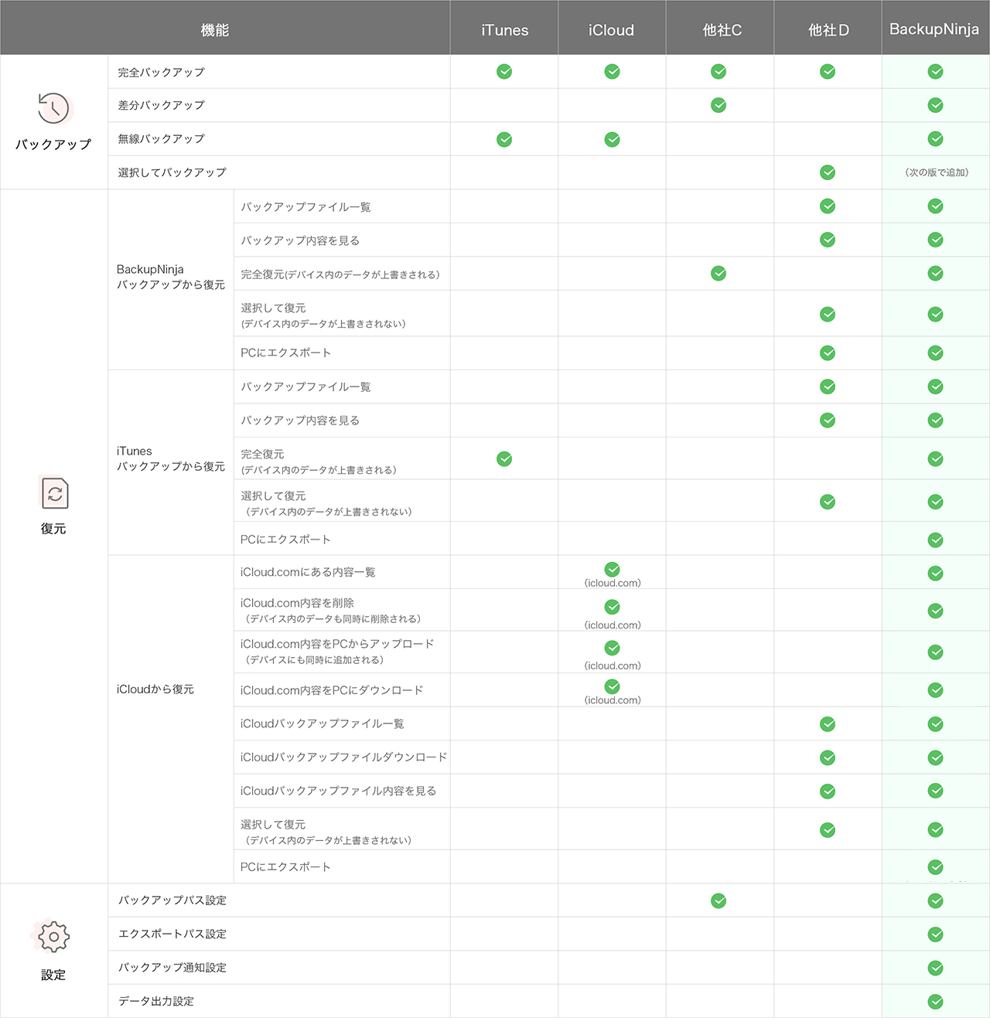The width and height of the screenshot is (990, 1018).
Task: Click the 機能 column header
Action: point(215,30)
